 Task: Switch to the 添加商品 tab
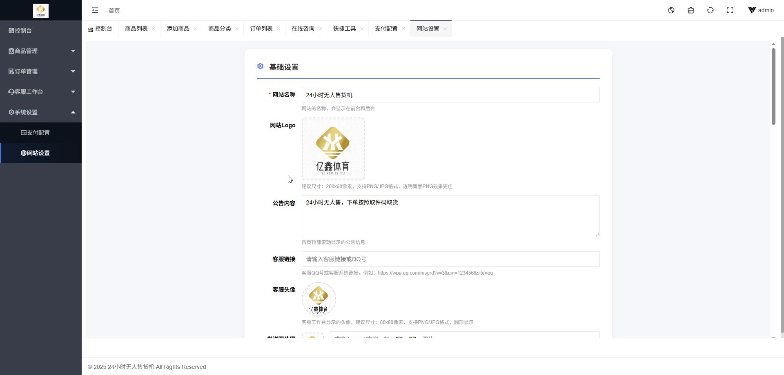[x=178, y=29]
